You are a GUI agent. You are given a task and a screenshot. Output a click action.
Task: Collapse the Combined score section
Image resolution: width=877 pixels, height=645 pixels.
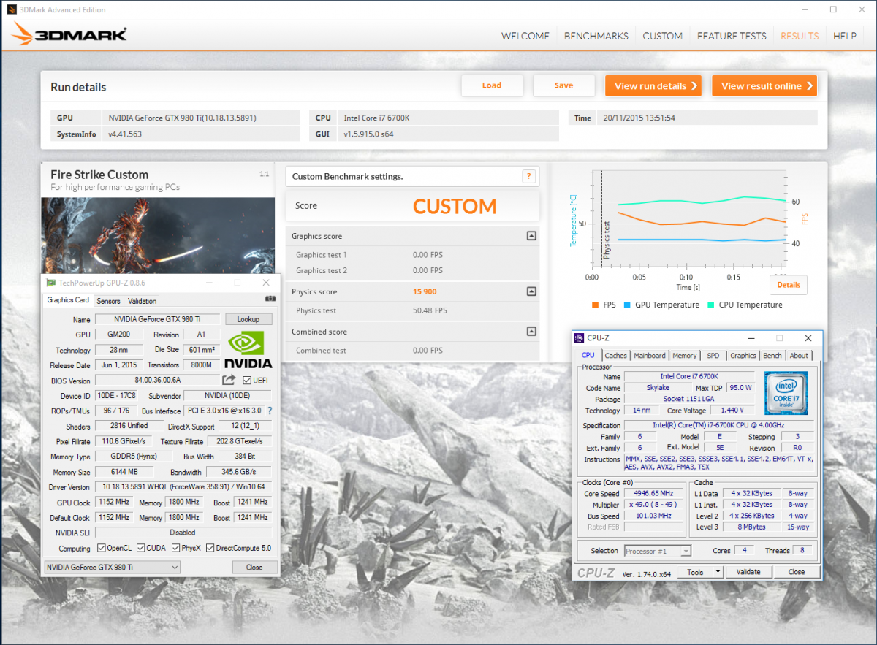(531, 332)
